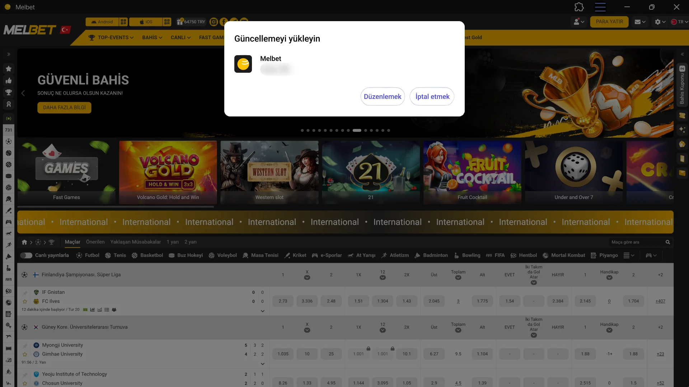Click the Maça göre ara search field

point(636,242)
